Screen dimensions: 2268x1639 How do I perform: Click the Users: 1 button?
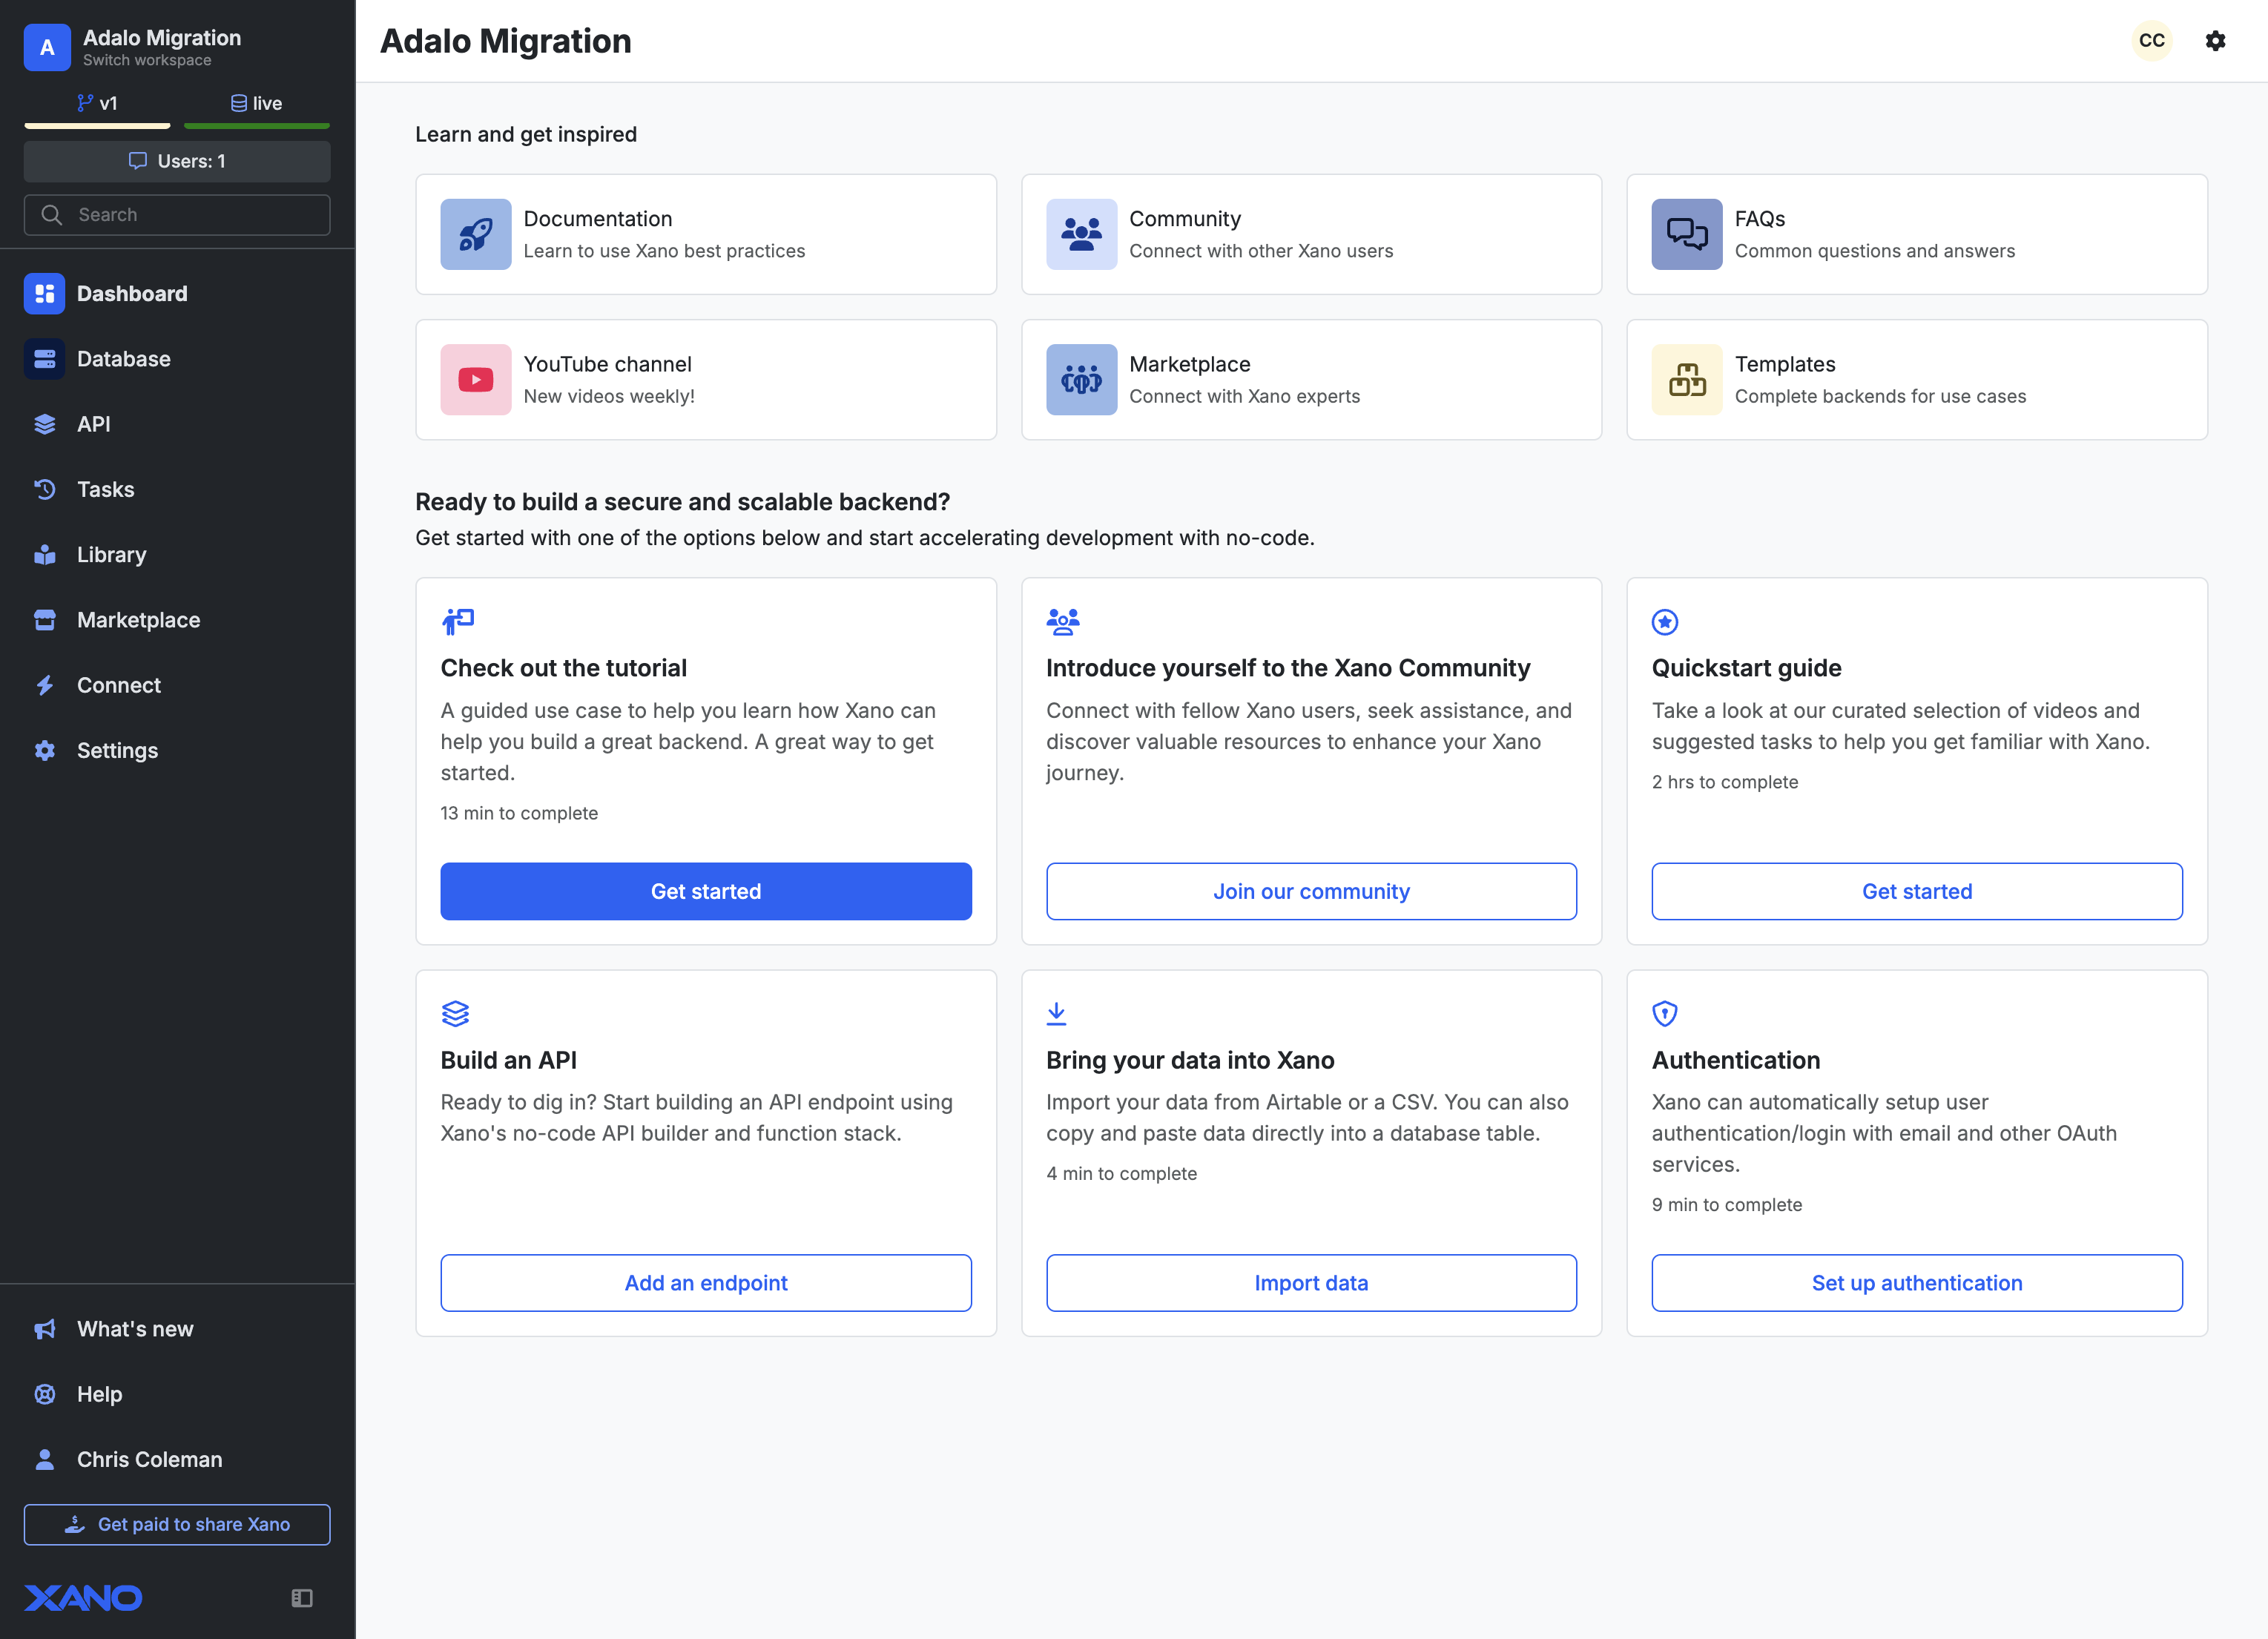(177, 161)
